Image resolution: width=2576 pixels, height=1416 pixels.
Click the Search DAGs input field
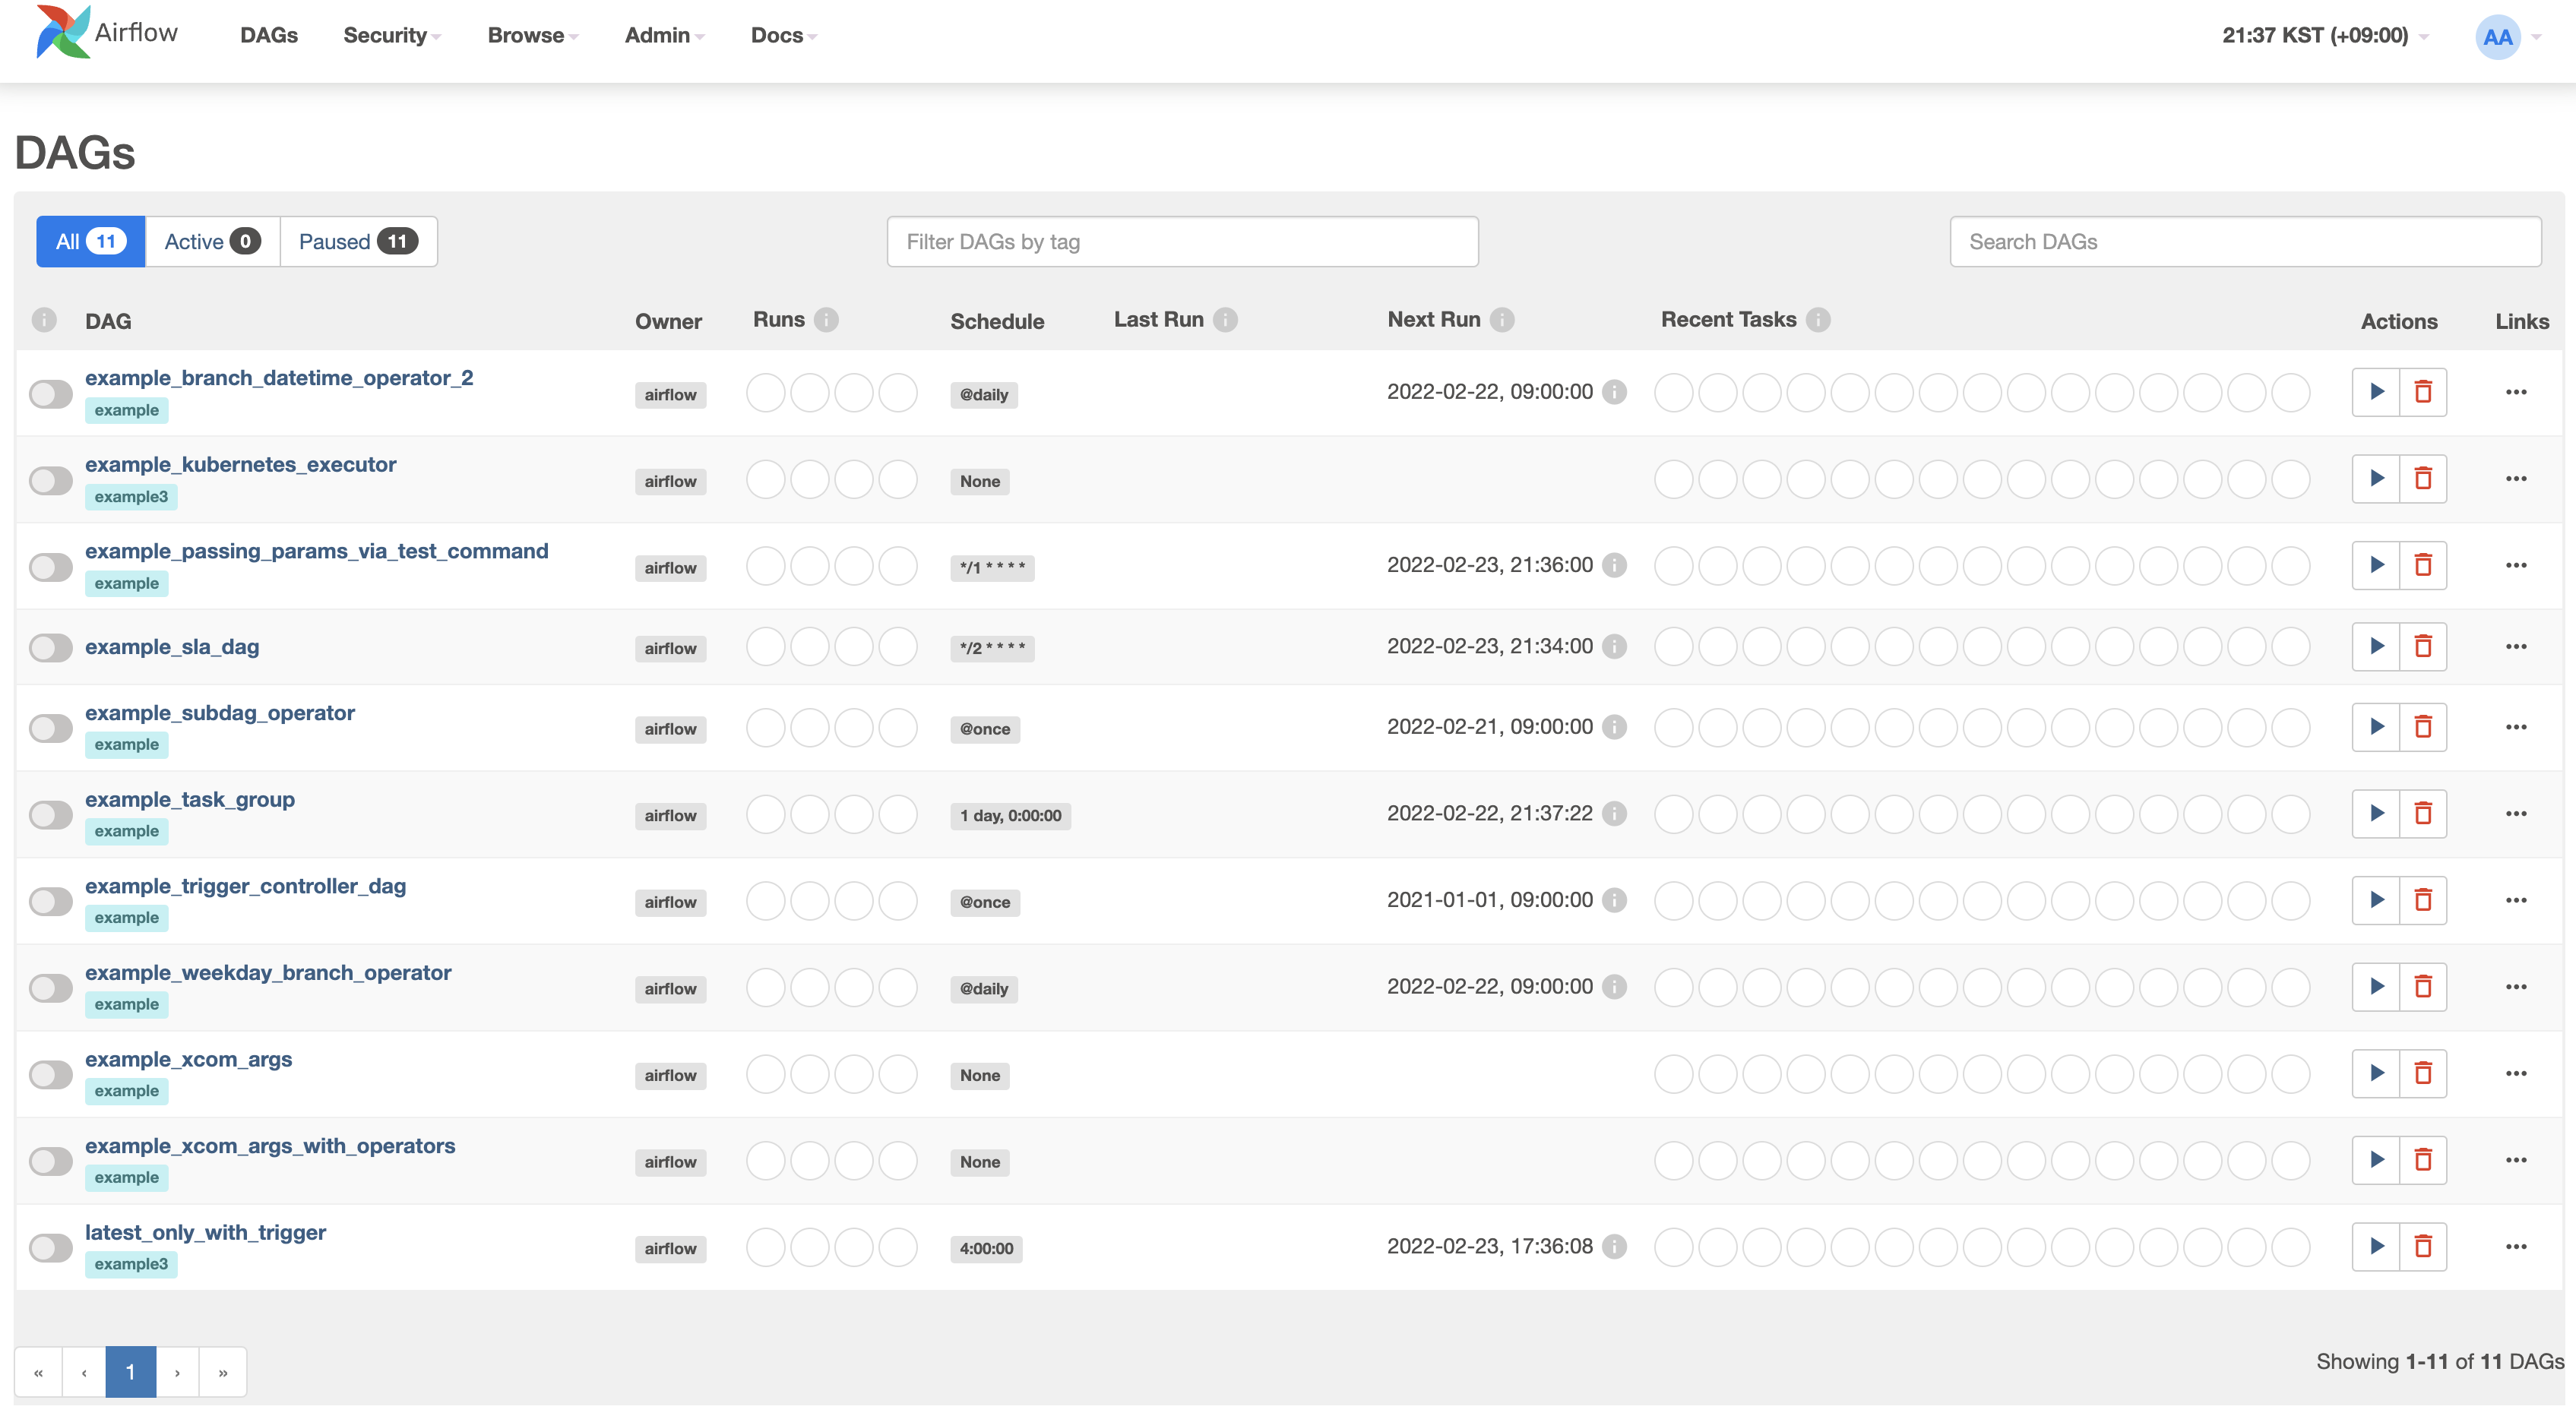pos(2244,242)
